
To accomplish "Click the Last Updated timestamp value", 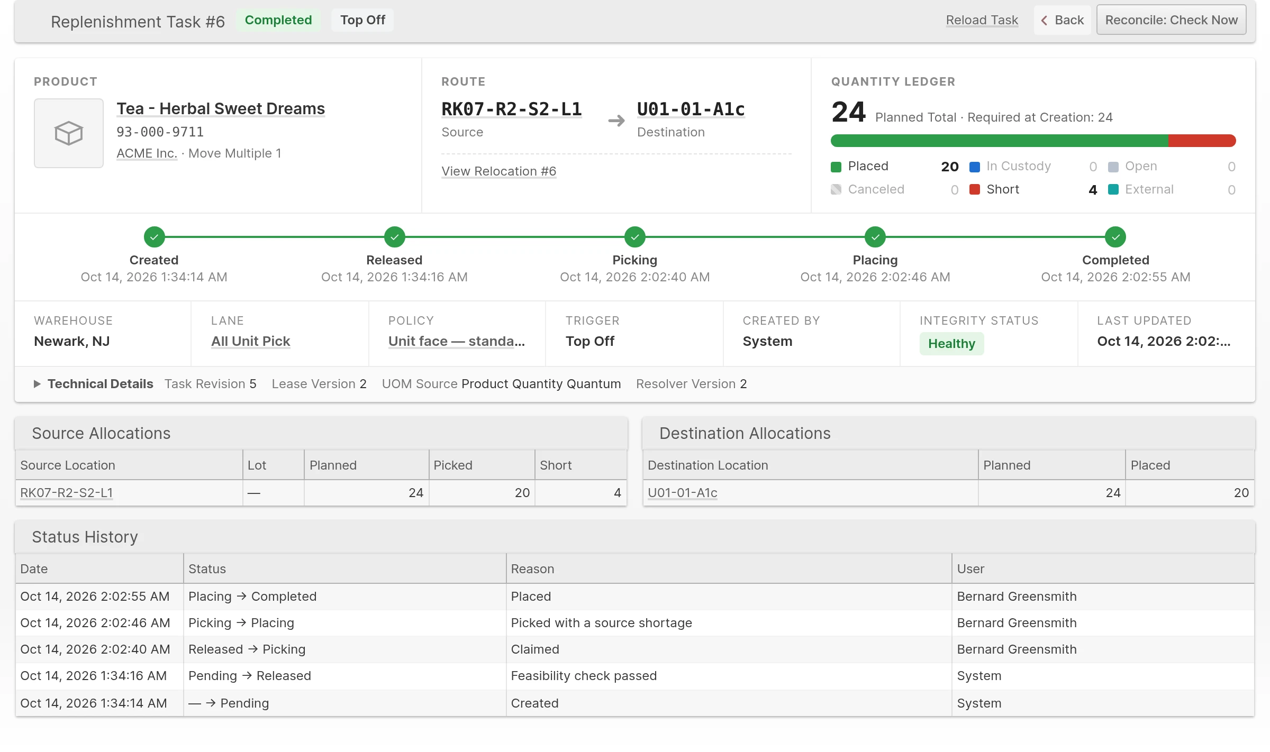I will coord(1164,341).
